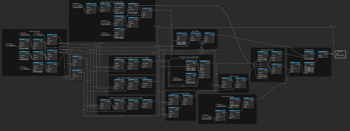Open the Linear interpolation dropdown in Map Range

click(x=205, y=67)
